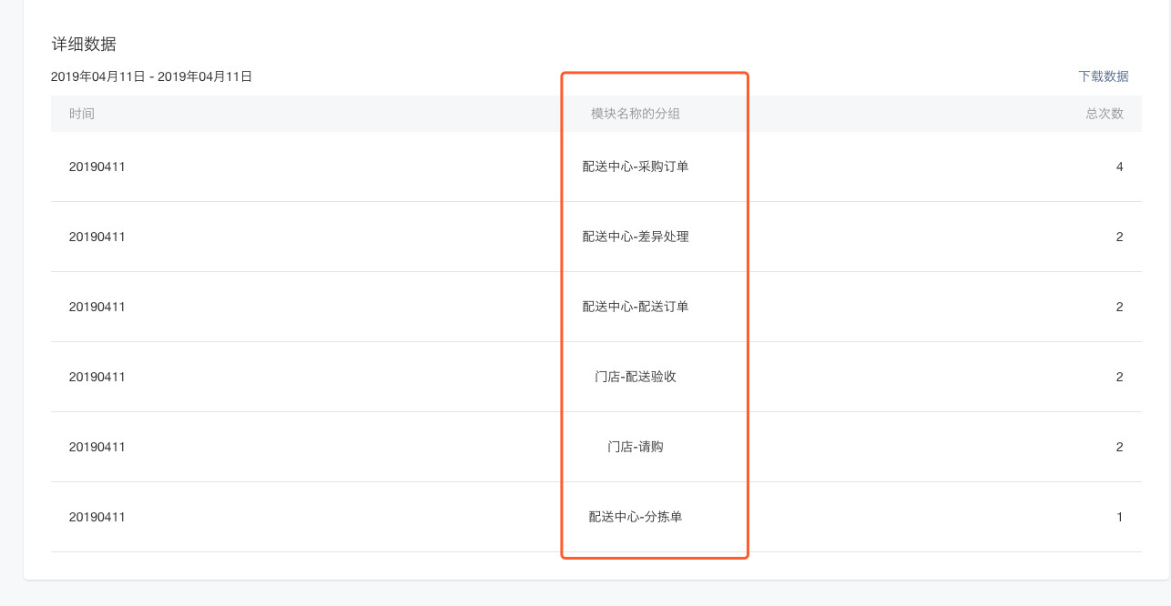
Task: Click the 下载数据 download link
Action: point(1103,76)
